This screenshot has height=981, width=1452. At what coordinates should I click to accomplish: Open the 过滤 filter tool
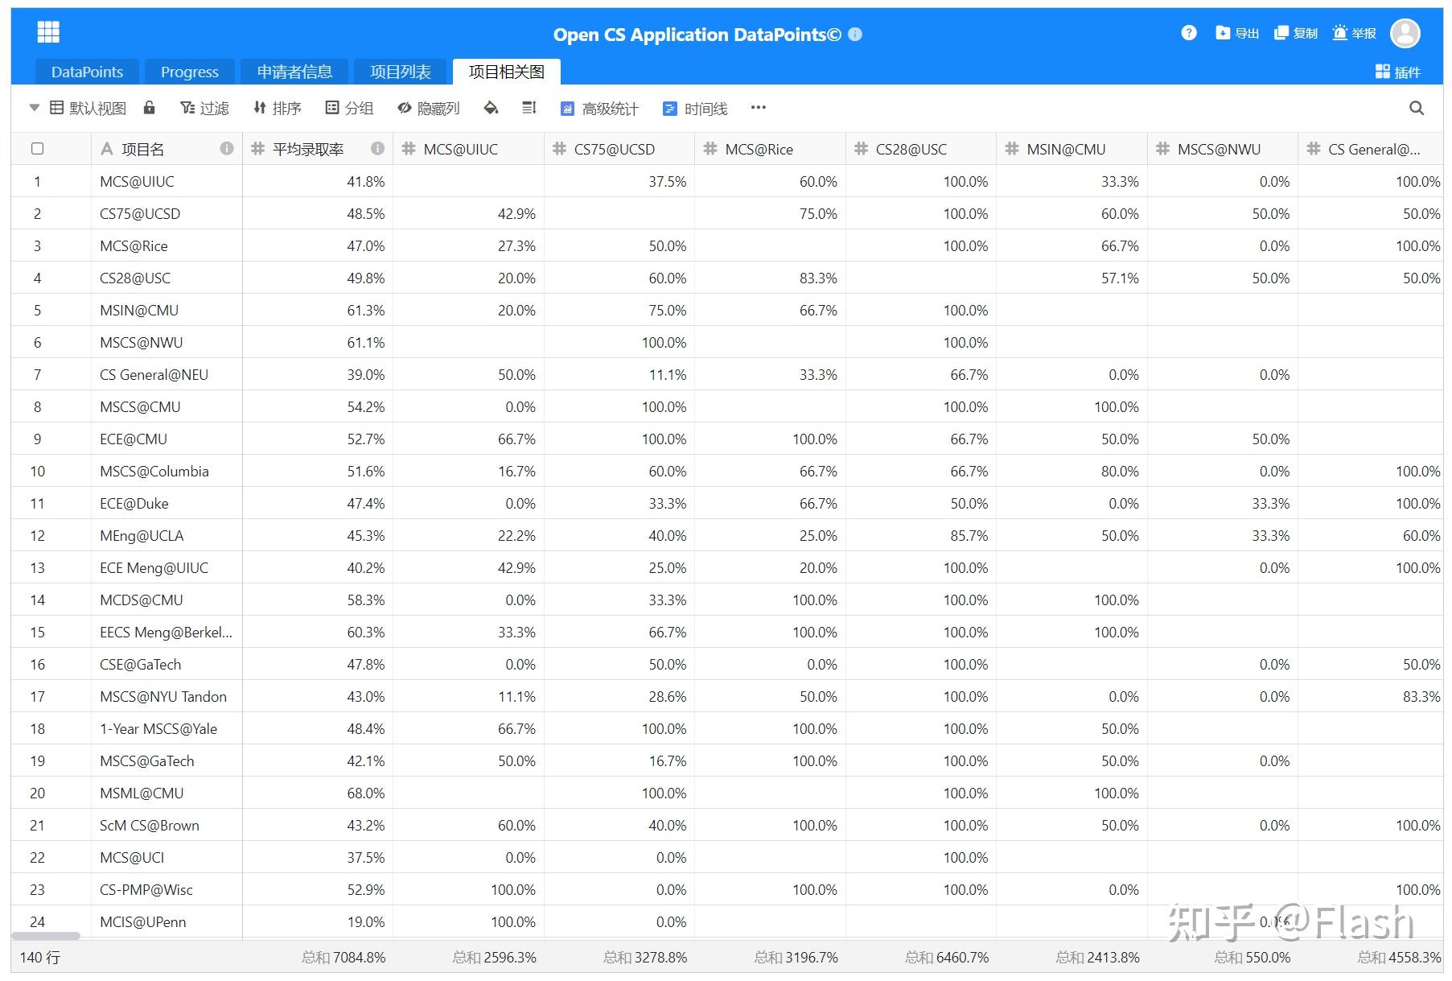205,108
